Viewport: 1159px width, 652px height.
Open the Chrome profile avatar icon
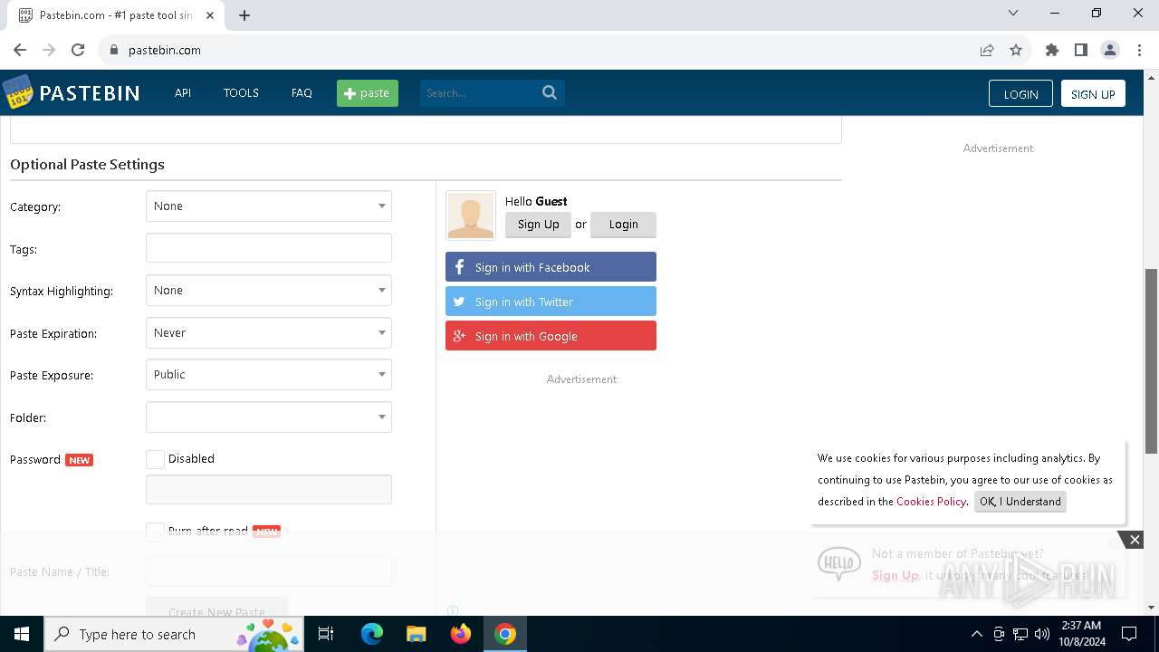pyautogui.click(x=1110, y=50)
